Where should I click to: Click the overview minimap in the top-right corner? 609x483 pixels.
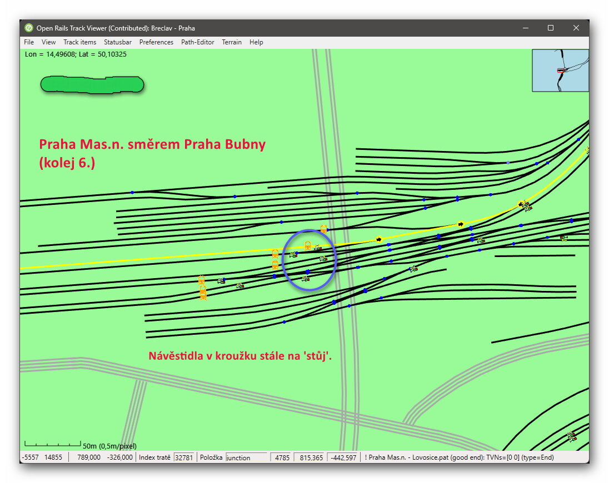(560, 71)
